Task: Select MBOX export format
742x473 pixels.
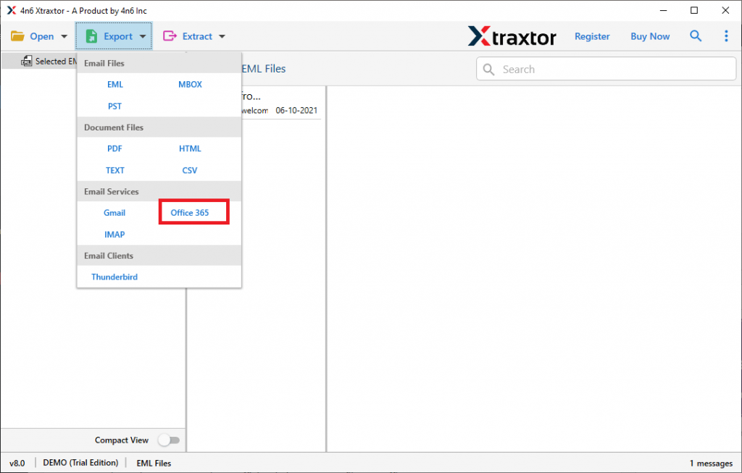Action: coord(189,84)
